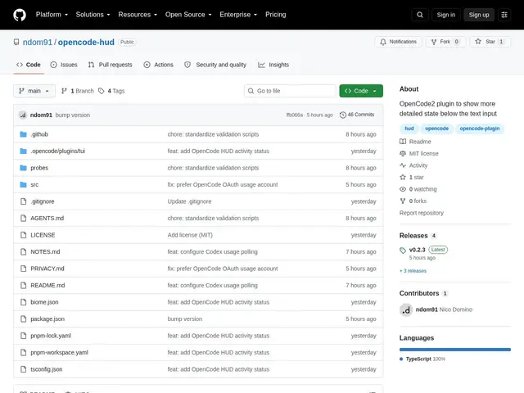Open the opencode-hud repository link
The image size is (524, 393).
[86, 42]
